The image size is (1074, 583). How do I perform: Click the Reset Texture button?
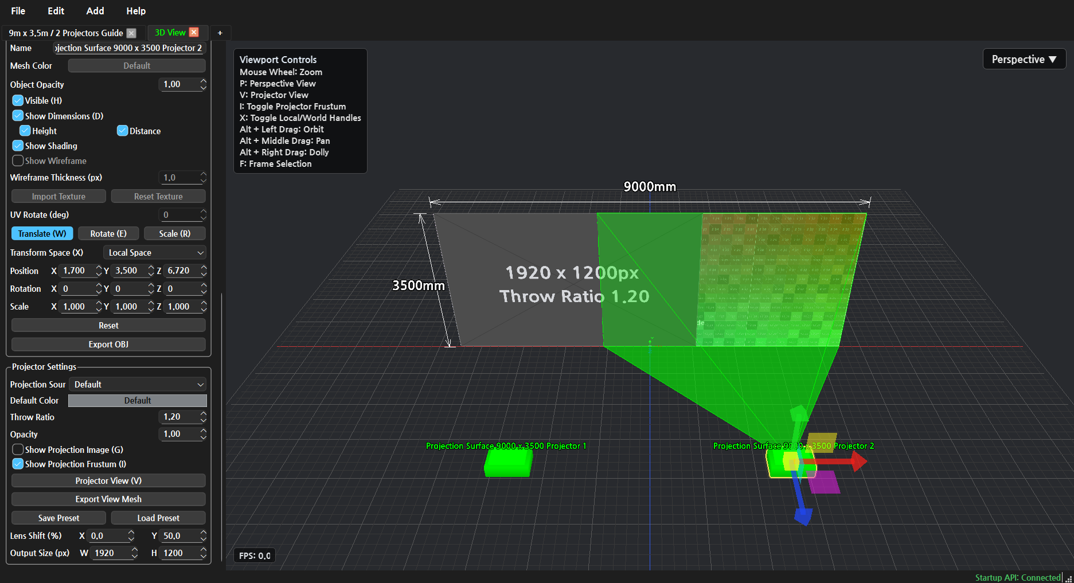click(158, 197)
